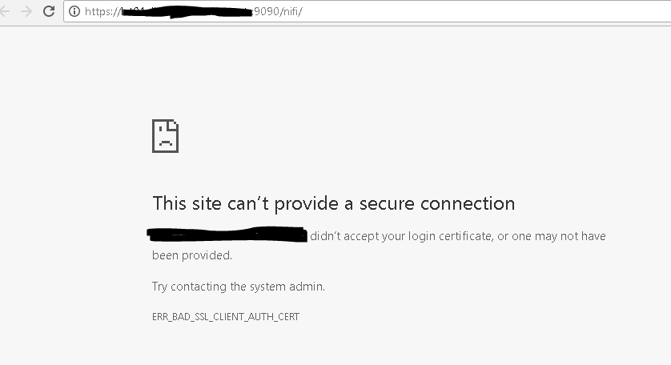Click the "didn't accept your login certificate" text
671x365 pixels.
[x=400, y=236]
